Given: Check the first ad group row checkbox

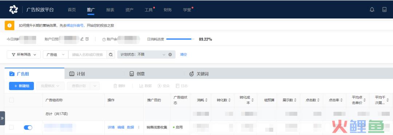Looking at the screenshot, I should point(12,127).
